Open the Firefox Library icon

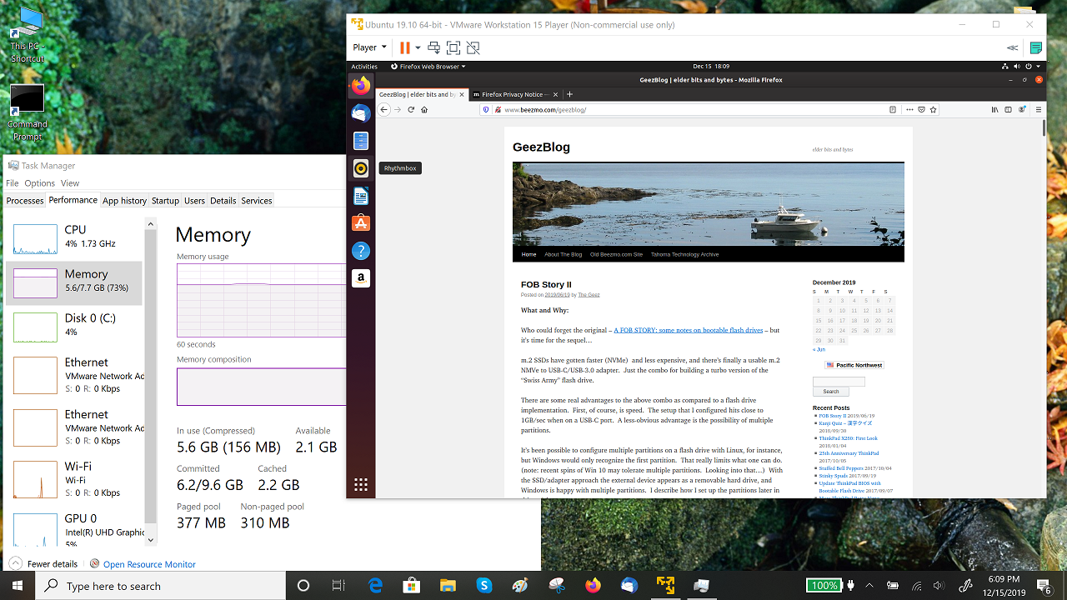click(994, 109)
